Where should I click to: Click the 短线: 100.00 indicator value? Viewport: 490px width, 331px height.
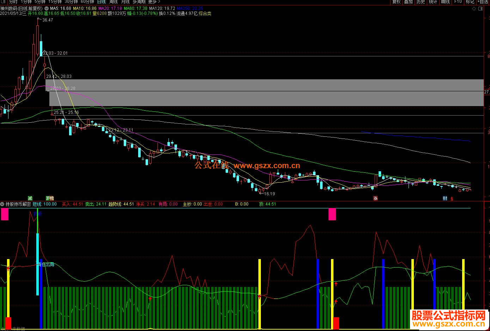tap(45, 204)
